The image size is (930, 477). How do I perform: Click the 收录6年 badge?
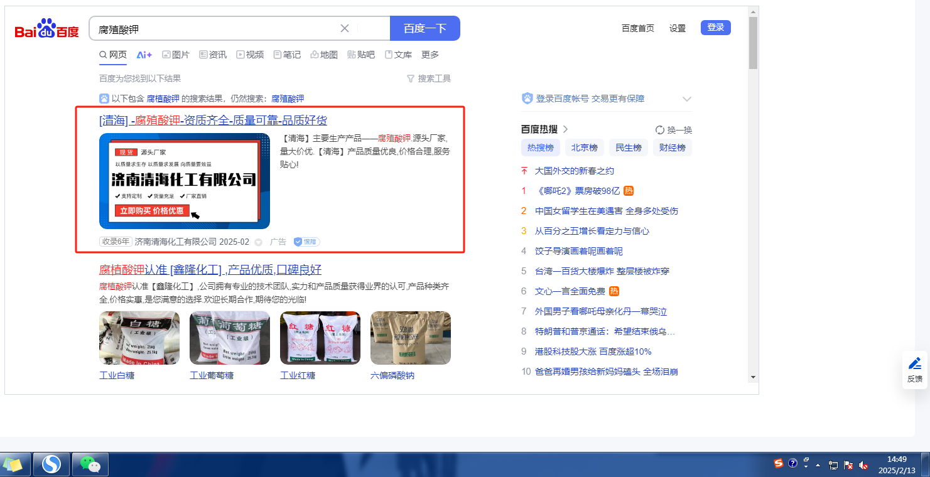(x=116, y=242)
